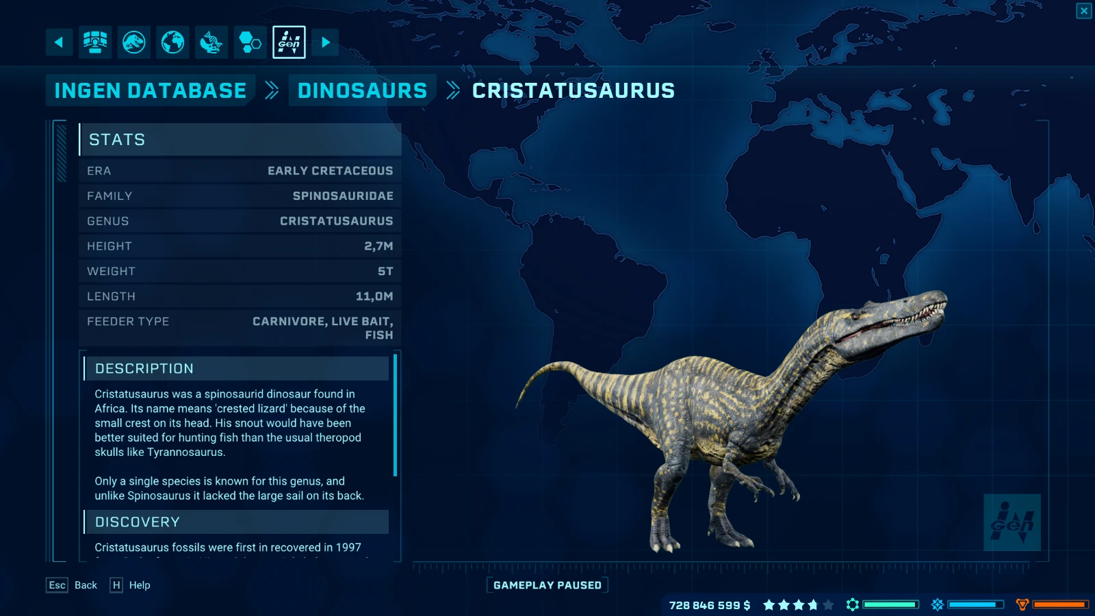Click the DISCOVERY section header
The height and width of the screenshot is (616, 1095).
coord(236,522)
